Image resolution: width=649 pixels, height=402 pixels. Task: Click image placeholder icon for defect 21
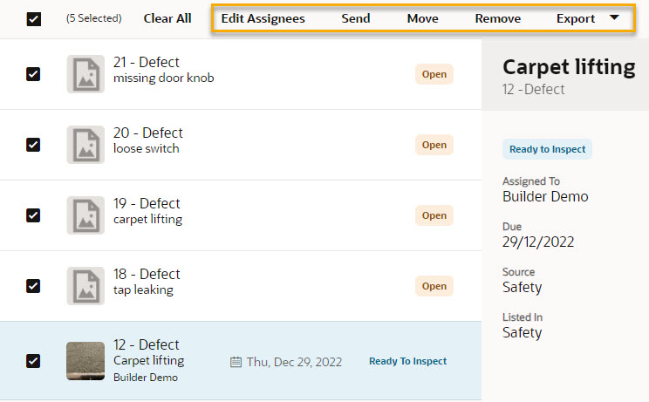click(85, 74)
